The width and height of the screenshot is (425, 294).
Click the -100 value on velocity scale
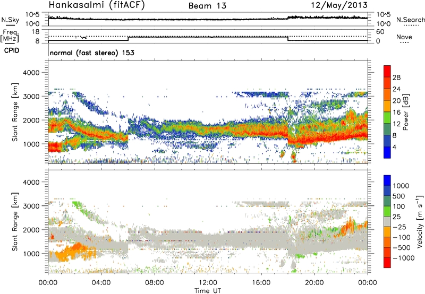pos(402,237)
